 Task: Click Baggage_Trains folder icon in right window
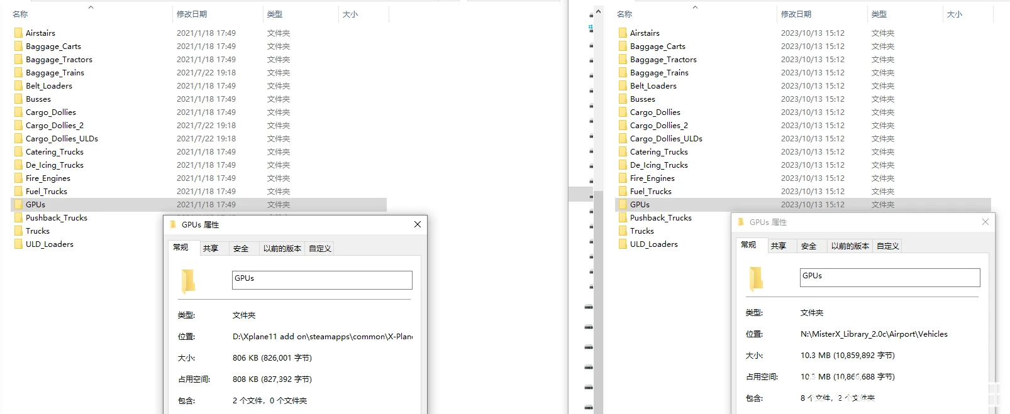tap(623, 72)
